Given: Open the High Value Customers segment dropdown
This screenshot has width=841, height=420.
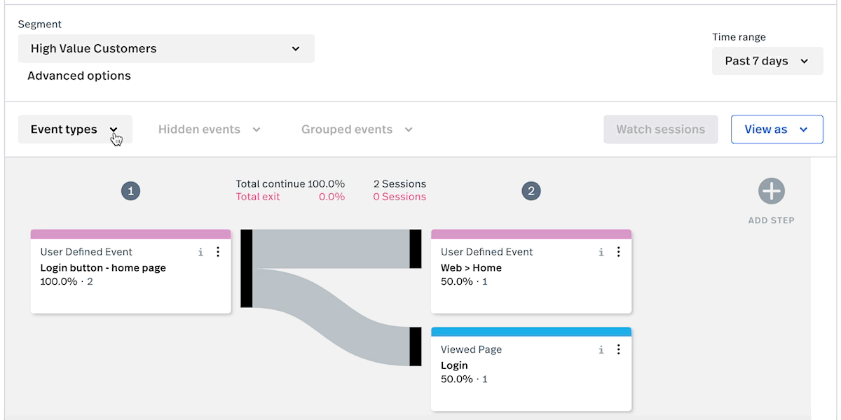Looking at the screenshot, I should pos(166,49).
